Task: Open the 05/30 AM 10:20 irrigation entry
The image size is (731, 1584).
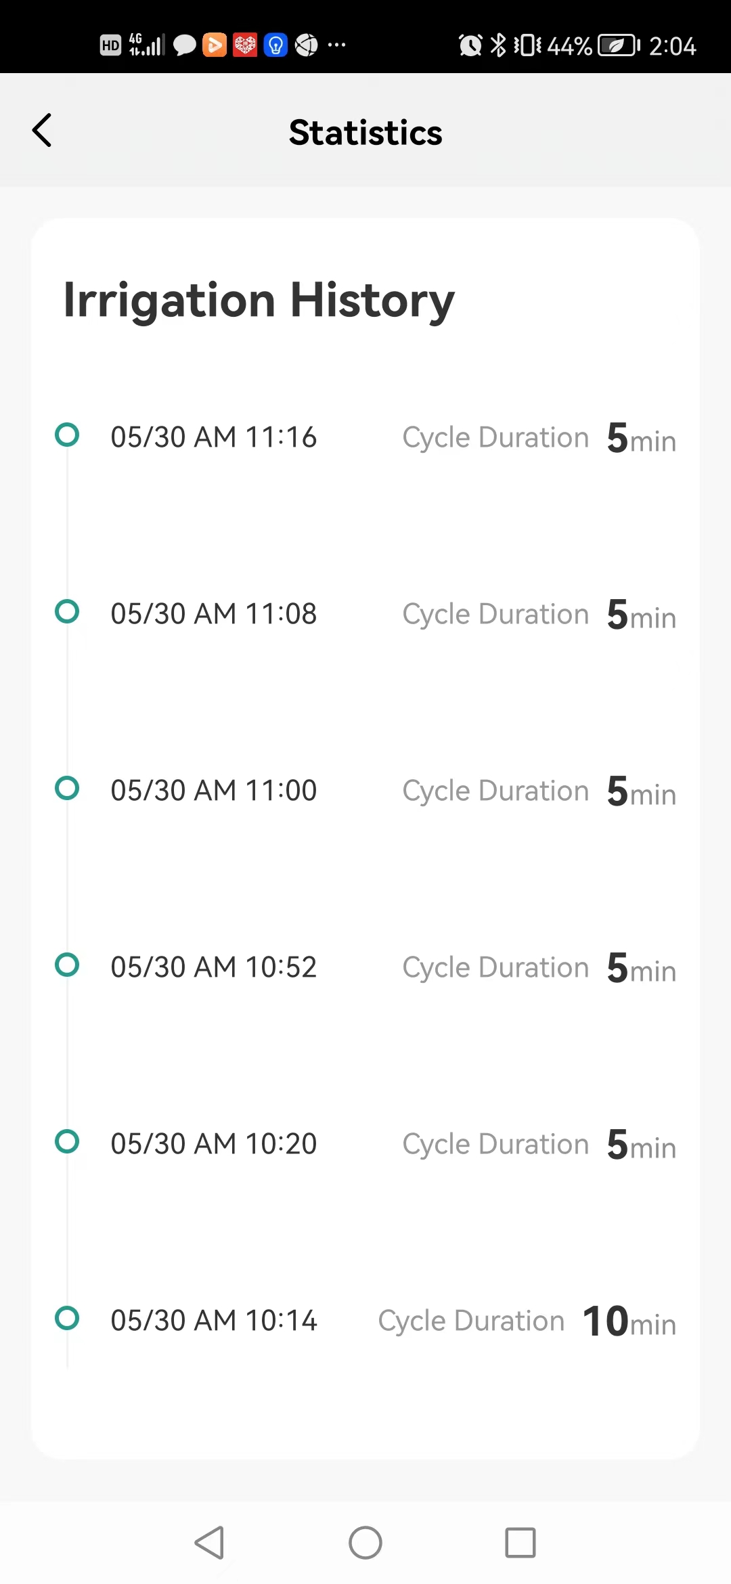Action: [365, 1143]
